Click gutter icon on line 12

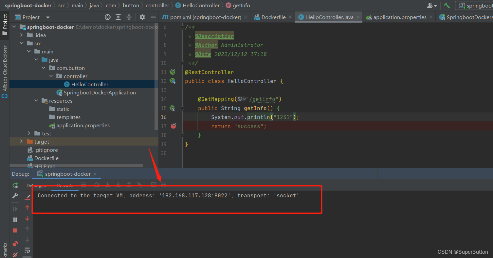pyautogui.click(x=172, y=81)
